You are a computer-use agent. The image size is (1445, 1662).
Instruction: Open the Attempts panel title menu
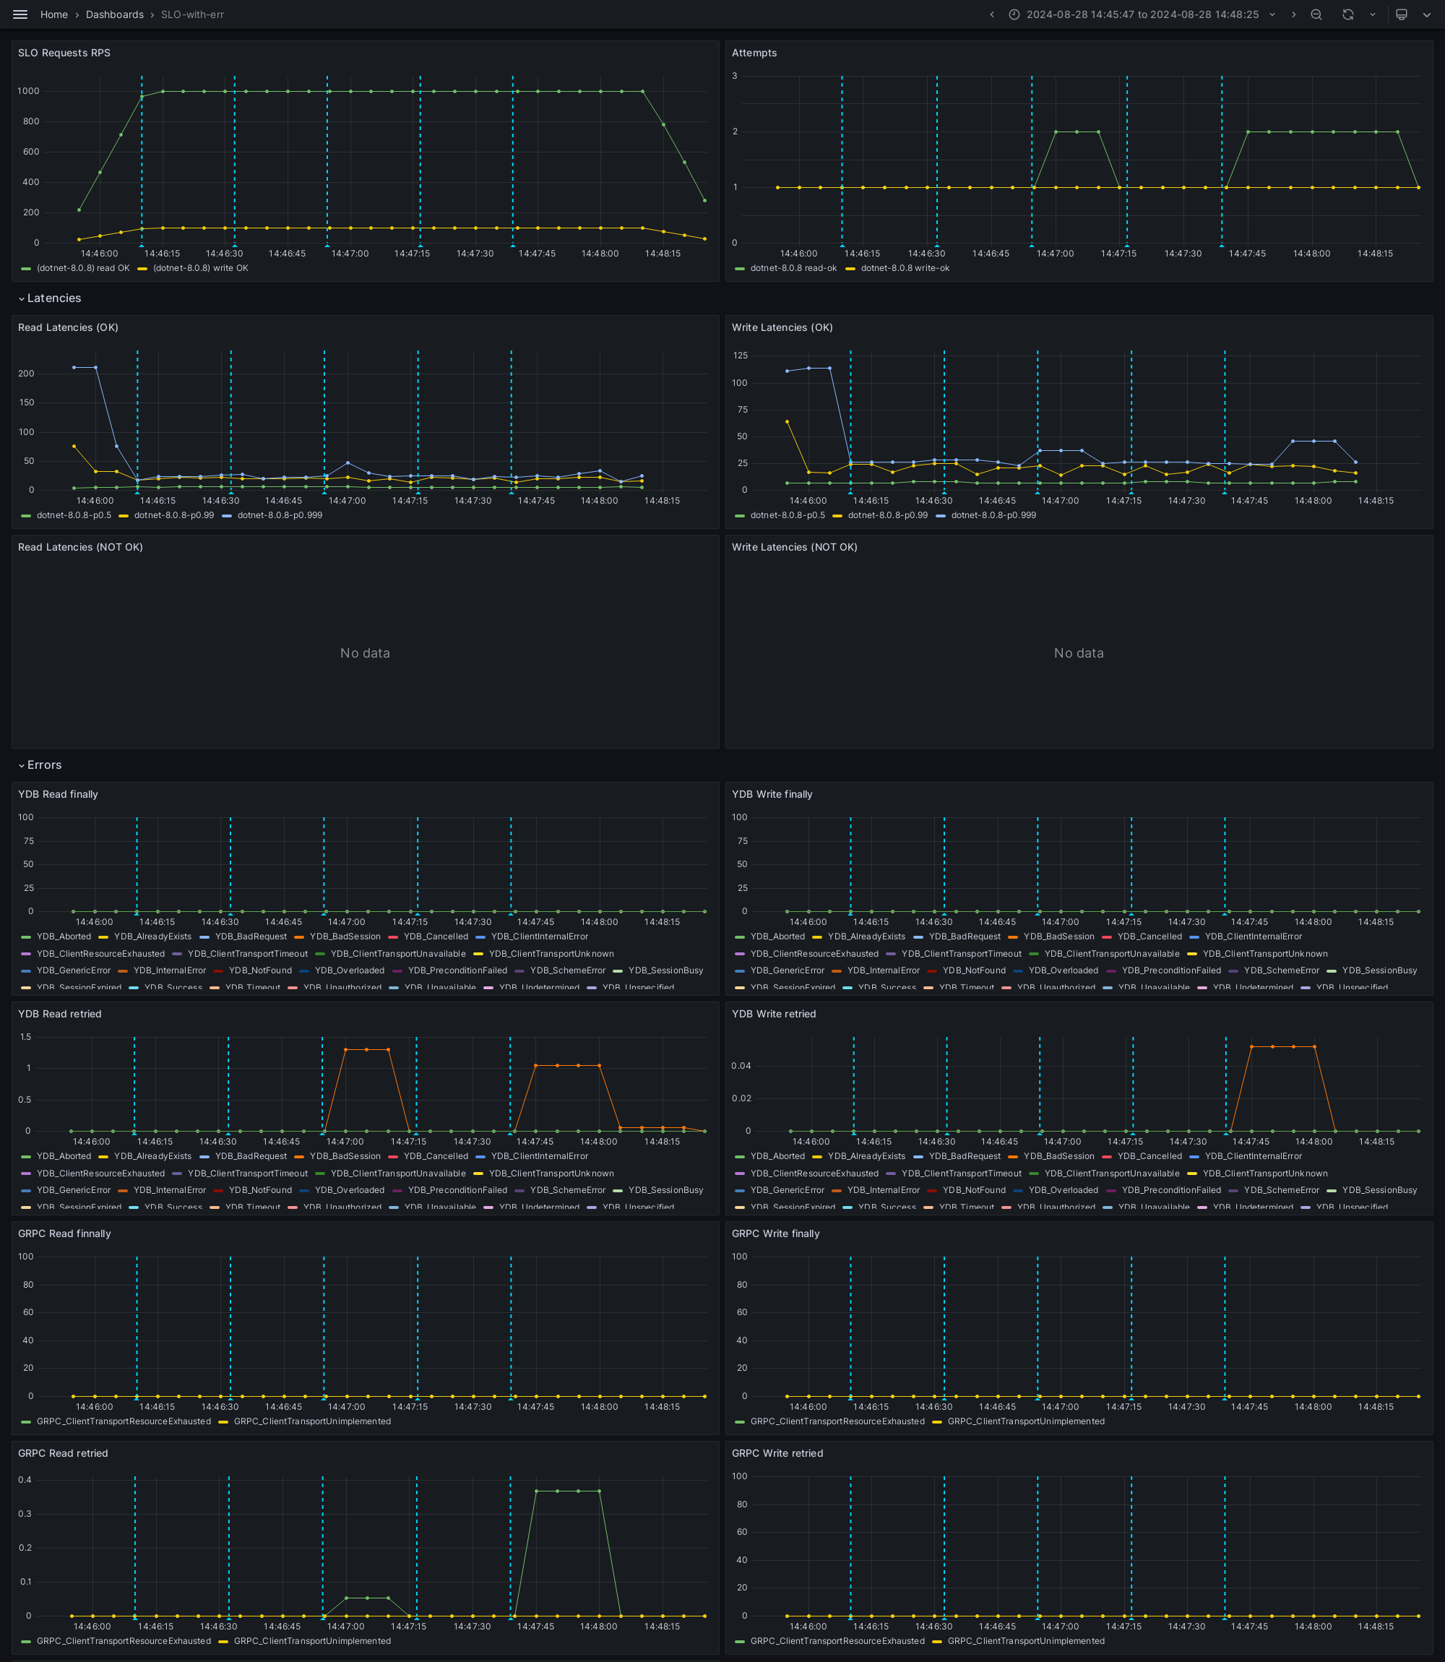pos(754,53)
